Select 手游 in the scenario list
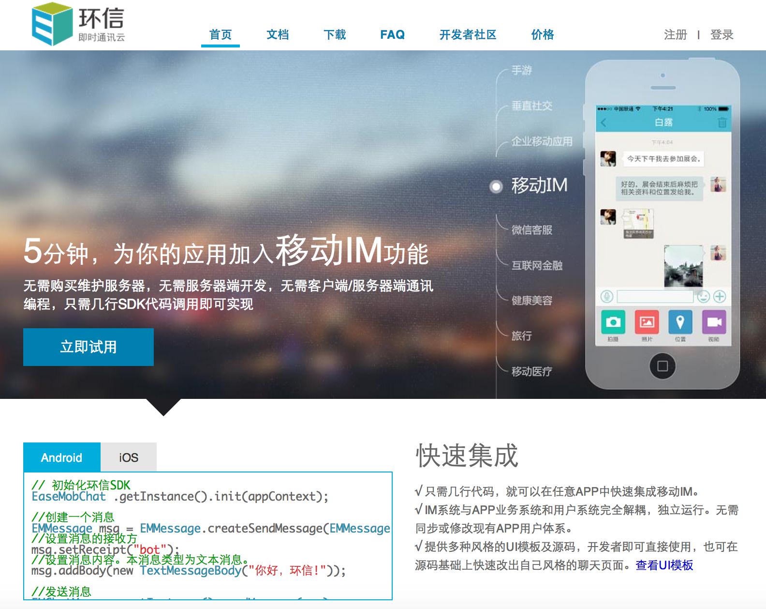 522,71
